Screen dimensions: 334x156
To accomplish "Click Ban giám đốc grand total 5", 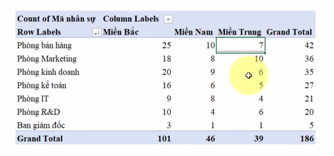I will 311,125.
